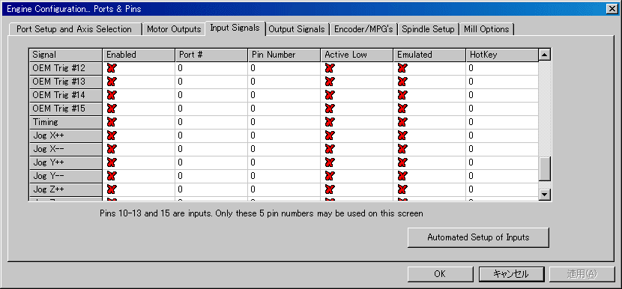
Task: Toggle Enabled for Jog X++
Action: pyautogui.click(x=112, y=136)
